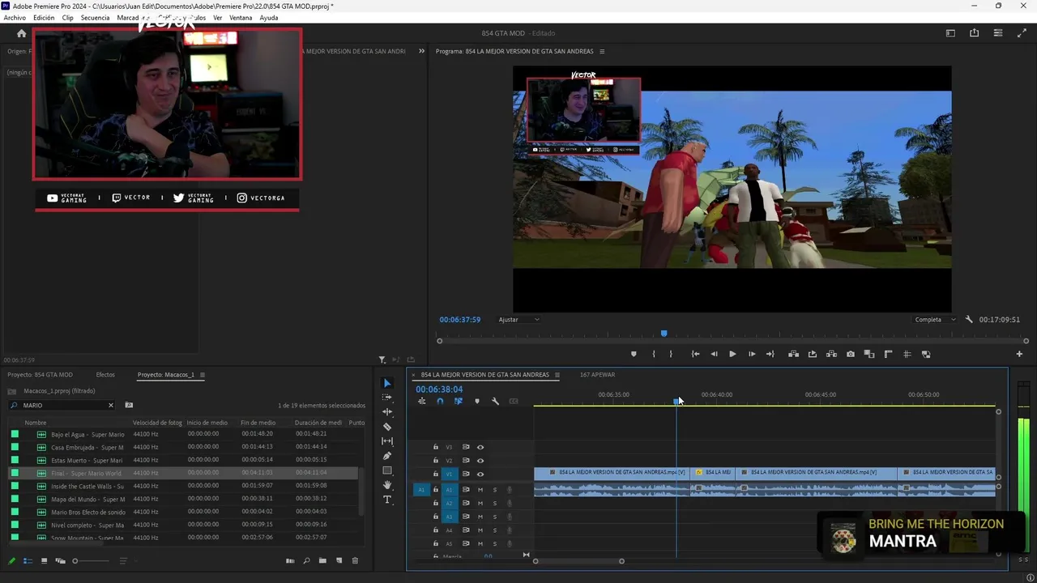
Task: Add marker in timeline header
Action: click(x=476, y=402)
